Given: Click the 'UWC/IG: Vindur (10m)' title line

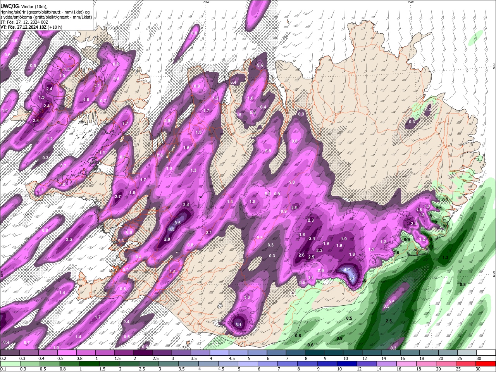Looking at the screenshot, I should [x=24, y=6].
